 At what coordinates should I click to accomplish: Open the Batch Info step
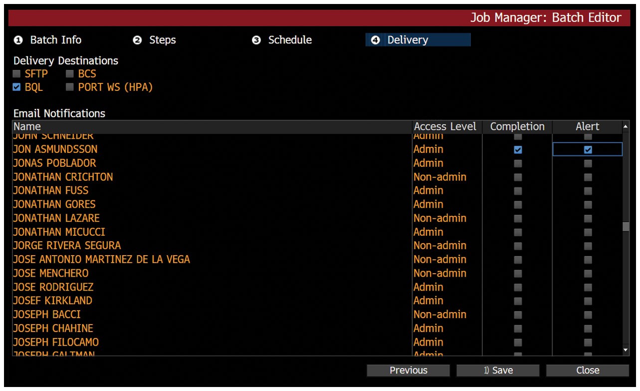47,40
